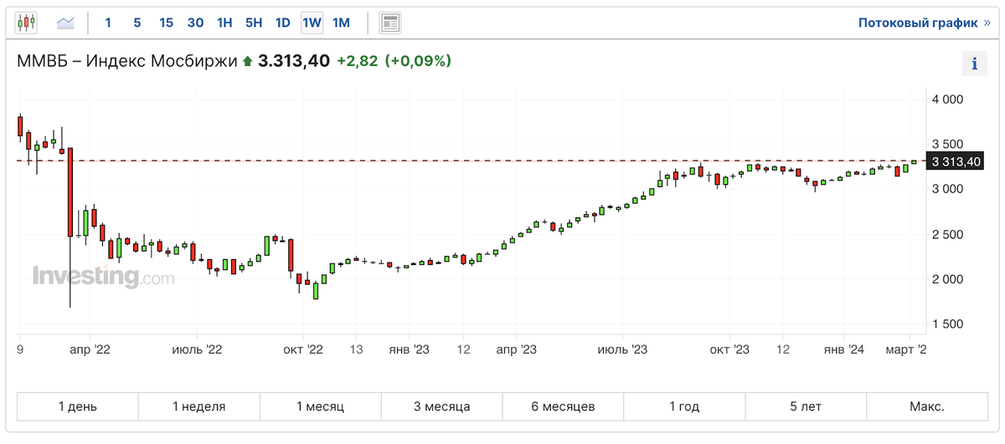Click the change value +2,82
This screenshot has height=444, width=1005.
click(357, 61)
